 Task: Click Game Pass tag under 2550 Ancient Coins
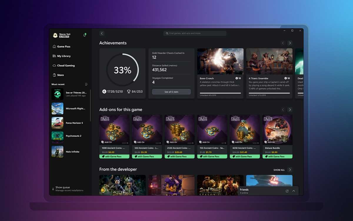[x=179, y=156]
